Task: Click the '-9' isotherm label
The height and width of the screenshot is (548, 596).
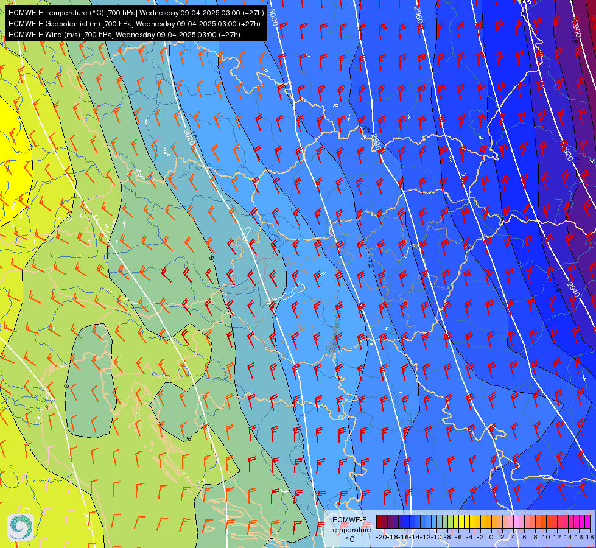Action: point(211,258)
